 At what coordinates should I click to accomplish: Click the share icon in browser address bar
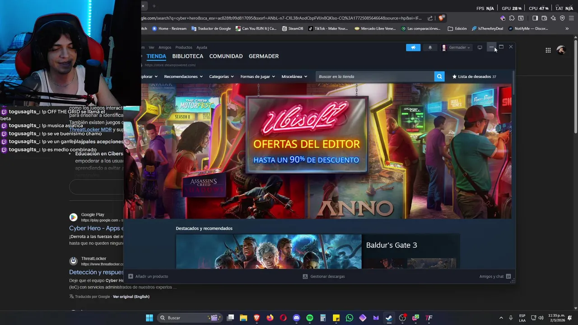coord(430,18)
